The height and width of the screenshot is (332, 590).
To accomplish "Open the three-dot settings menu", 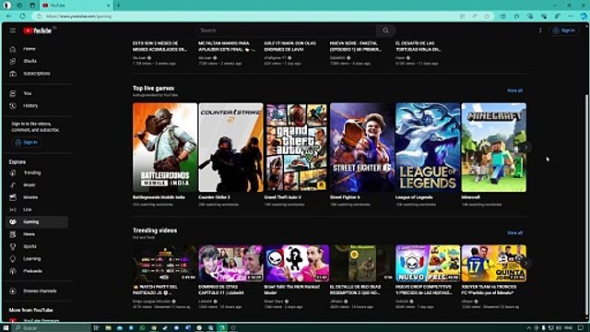I will (x=540, y=30).
